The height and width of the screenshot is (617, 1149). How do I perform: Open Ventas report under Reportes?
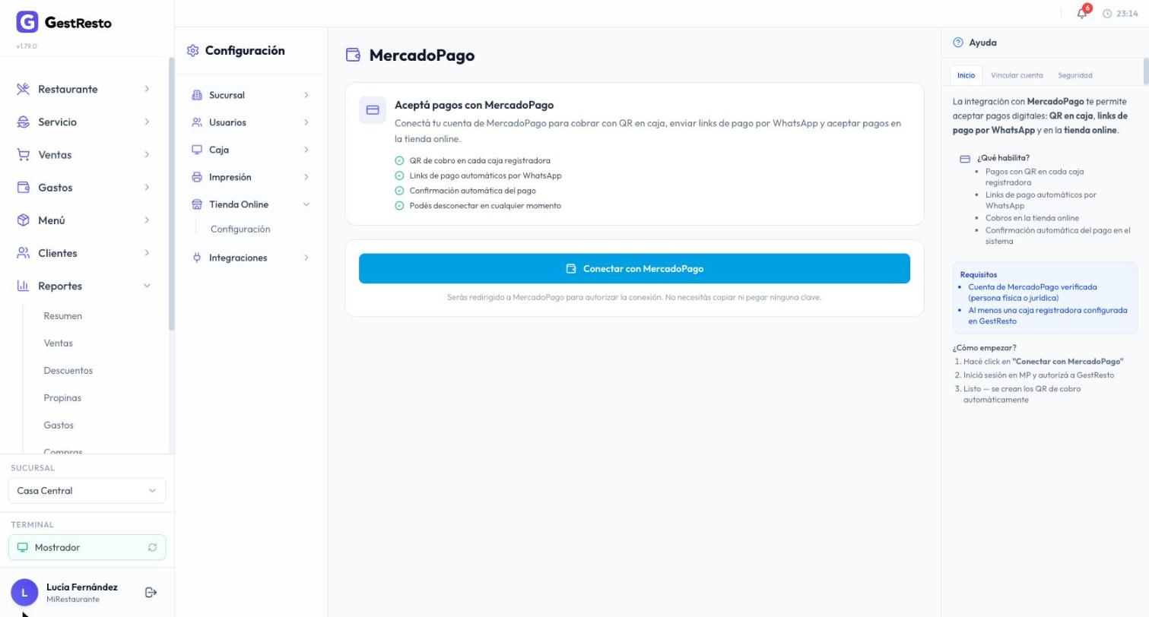click(59, 343)
